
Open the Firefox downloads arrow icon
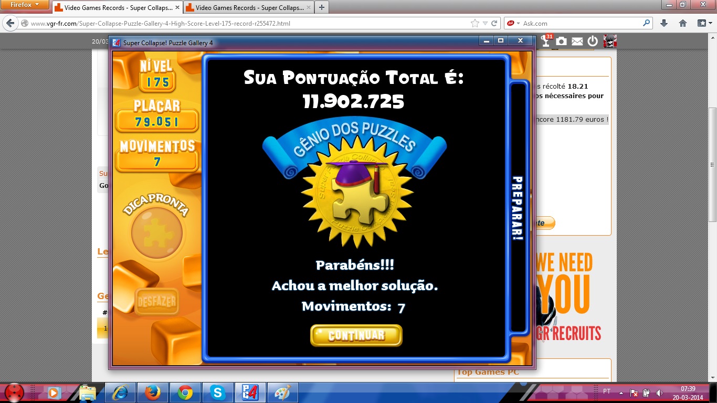pyautogui.click(x=664, y=24)
